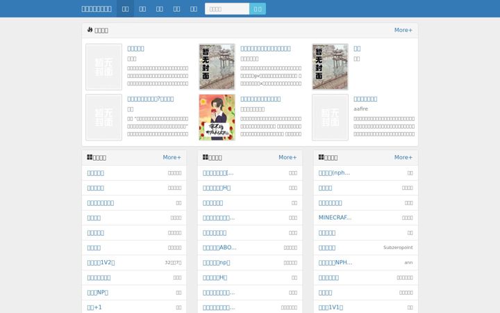Open the illustrated cover with person holding red flowers
This screenshot has width=500, height=313.
pyautogui.click(x=217, y=118)
